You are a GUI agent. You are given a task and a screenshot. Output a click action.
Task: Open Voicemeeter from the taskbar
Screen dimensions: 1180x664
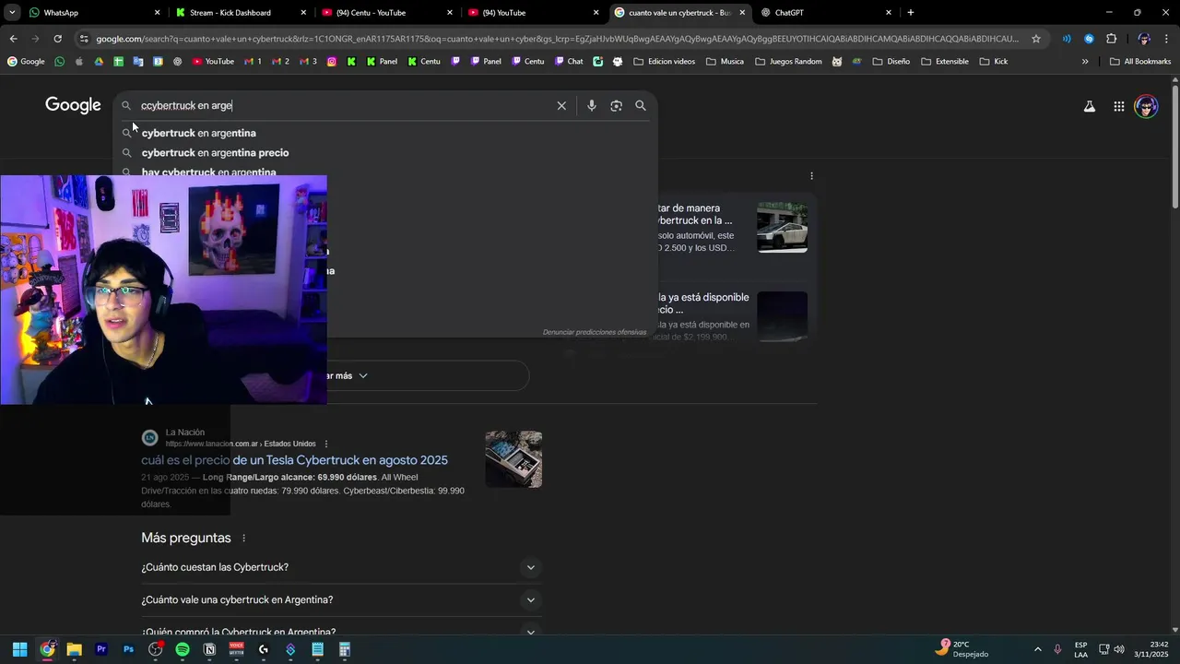click(236, 649)
